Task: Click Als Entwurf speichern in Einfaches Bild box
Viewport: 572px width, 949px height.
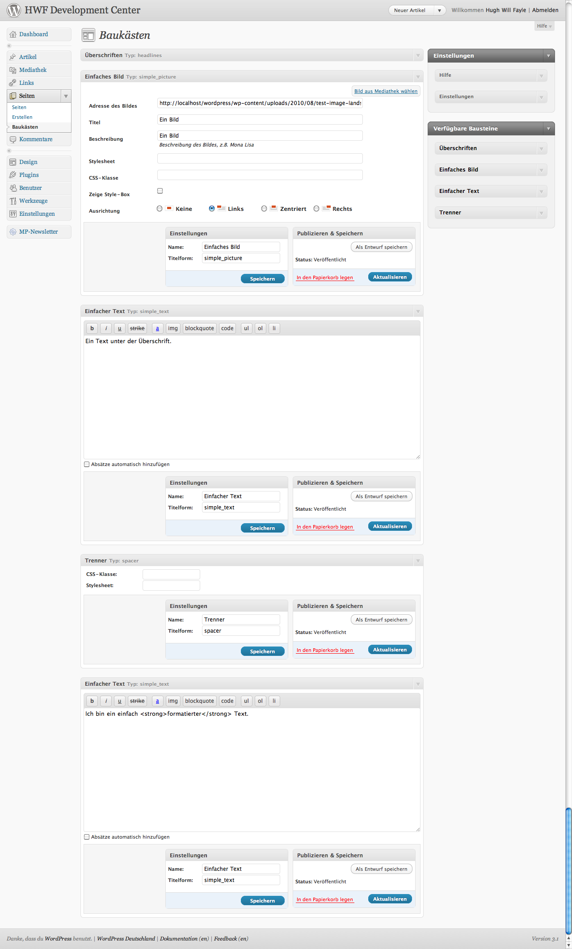Action: click(382, 247)
